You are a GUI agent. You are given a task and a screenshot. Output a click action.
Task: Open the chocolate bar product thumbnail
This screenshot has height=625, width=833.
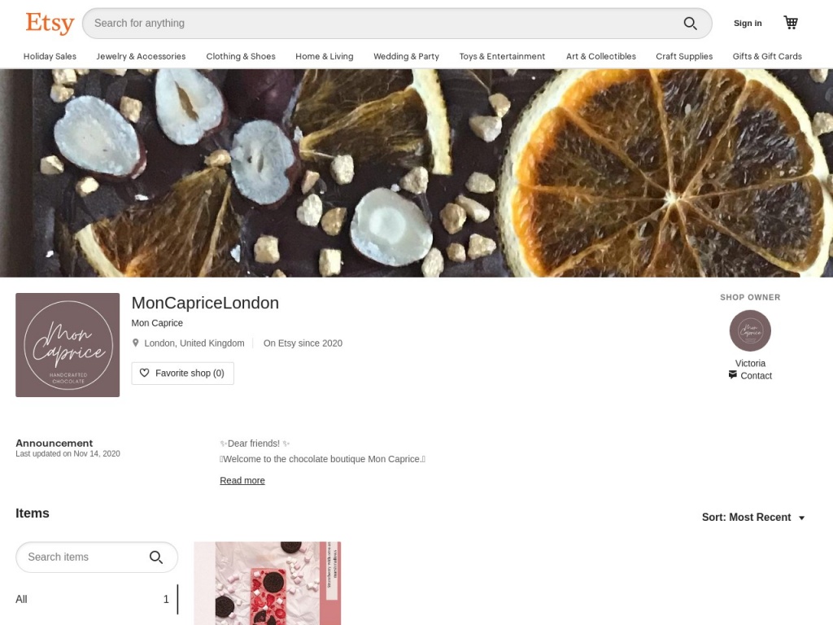click(267, 583)
